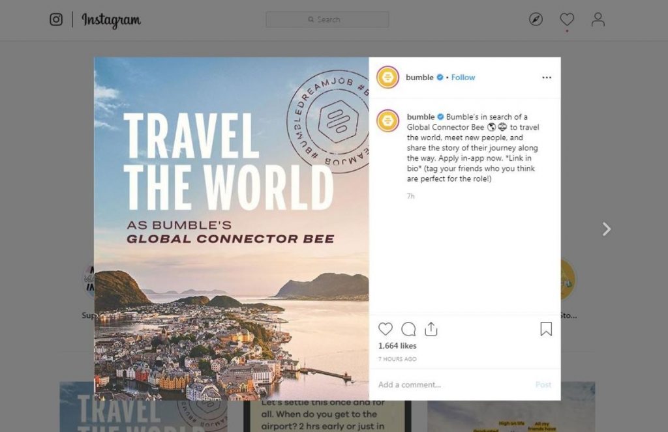Like the post with heart icon
This screenshot has height=432, width=668.
[x=386, y=329]
